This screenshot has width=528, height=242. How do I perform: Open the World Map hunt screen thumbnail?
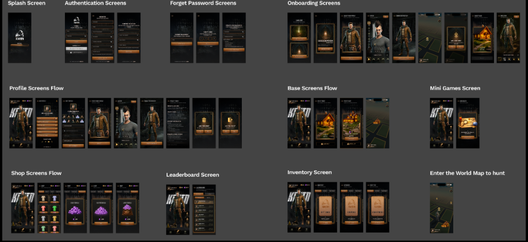(x=441, y=208)
